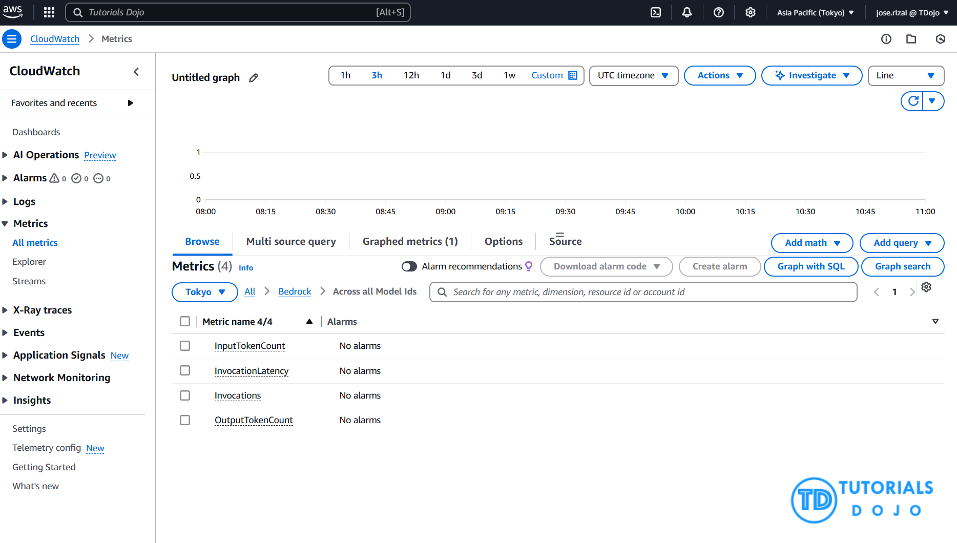Click the hexagon clock icon at top right

(x=941, y=39)
